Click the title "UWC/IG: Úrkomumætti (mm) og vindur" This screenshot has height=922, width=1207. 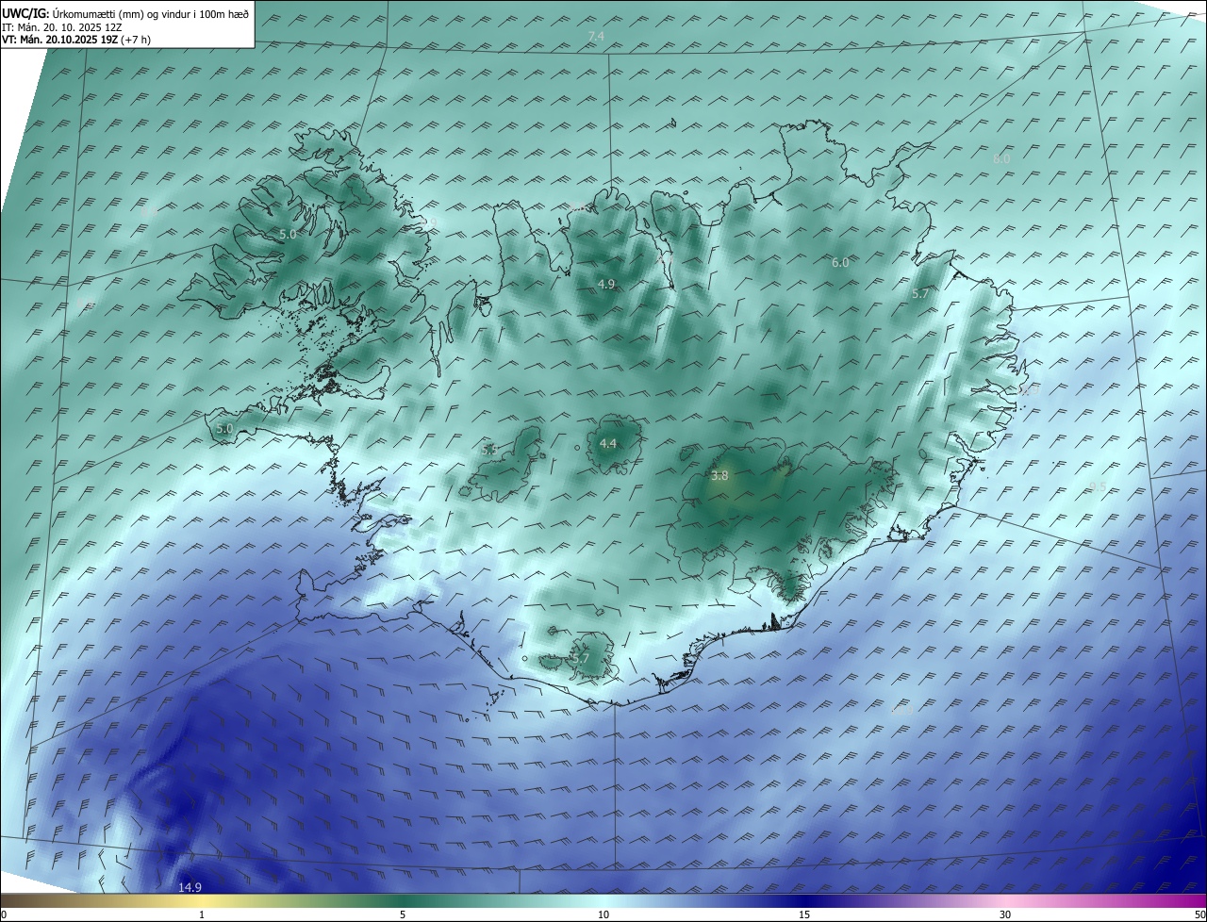125,14
